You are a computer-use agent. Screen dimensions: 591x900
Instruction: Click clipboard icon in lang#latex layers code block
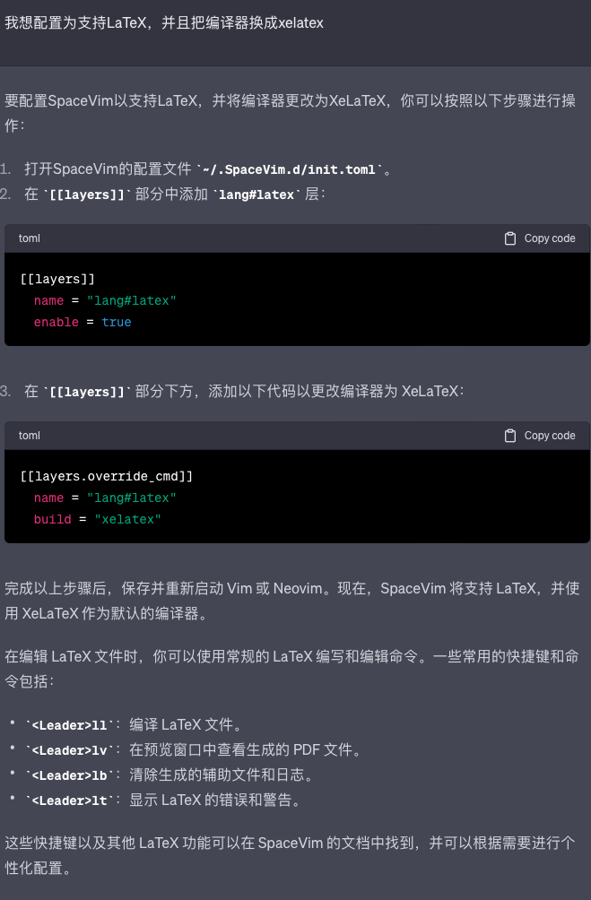(x=510, y=238)
